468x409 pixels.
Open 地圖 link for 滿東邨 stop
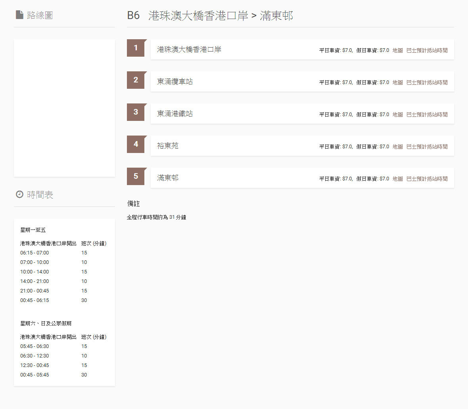[397, 179]
